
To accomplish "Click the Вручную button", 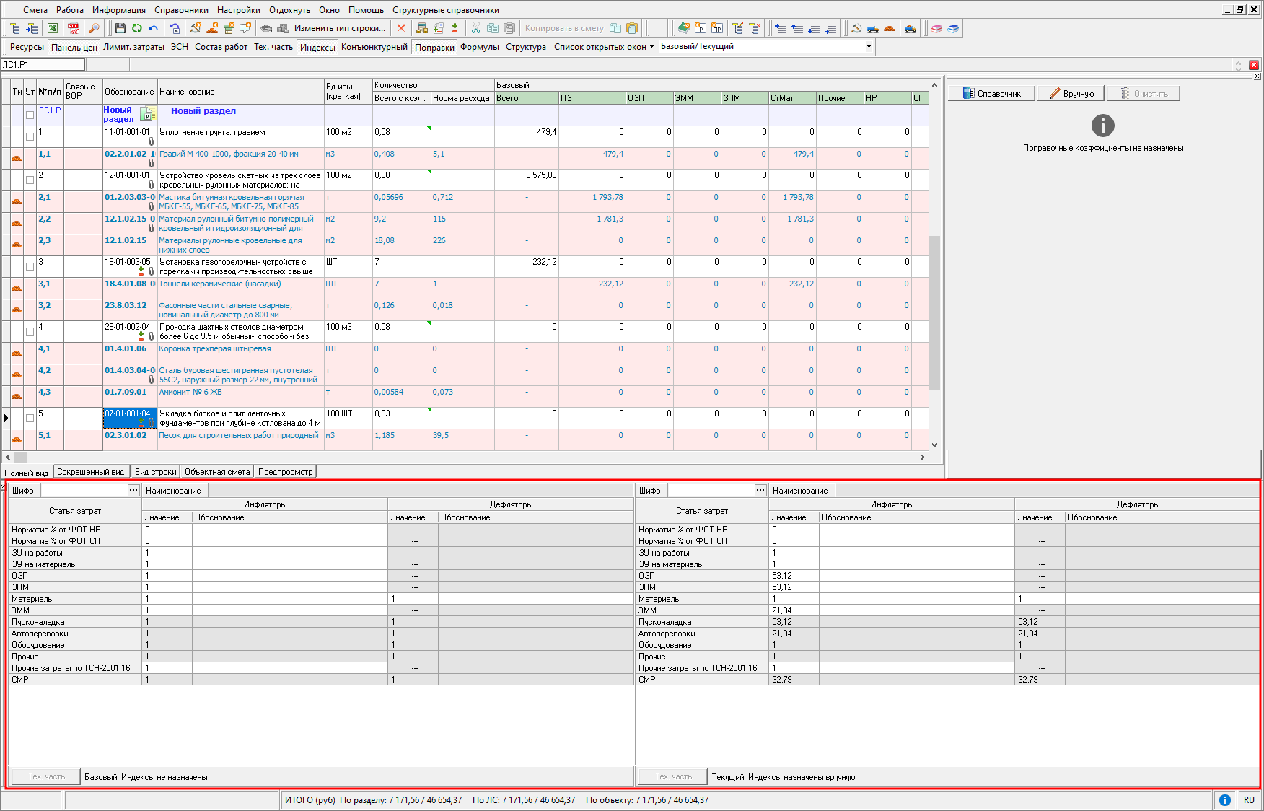I will (1071, 93).
